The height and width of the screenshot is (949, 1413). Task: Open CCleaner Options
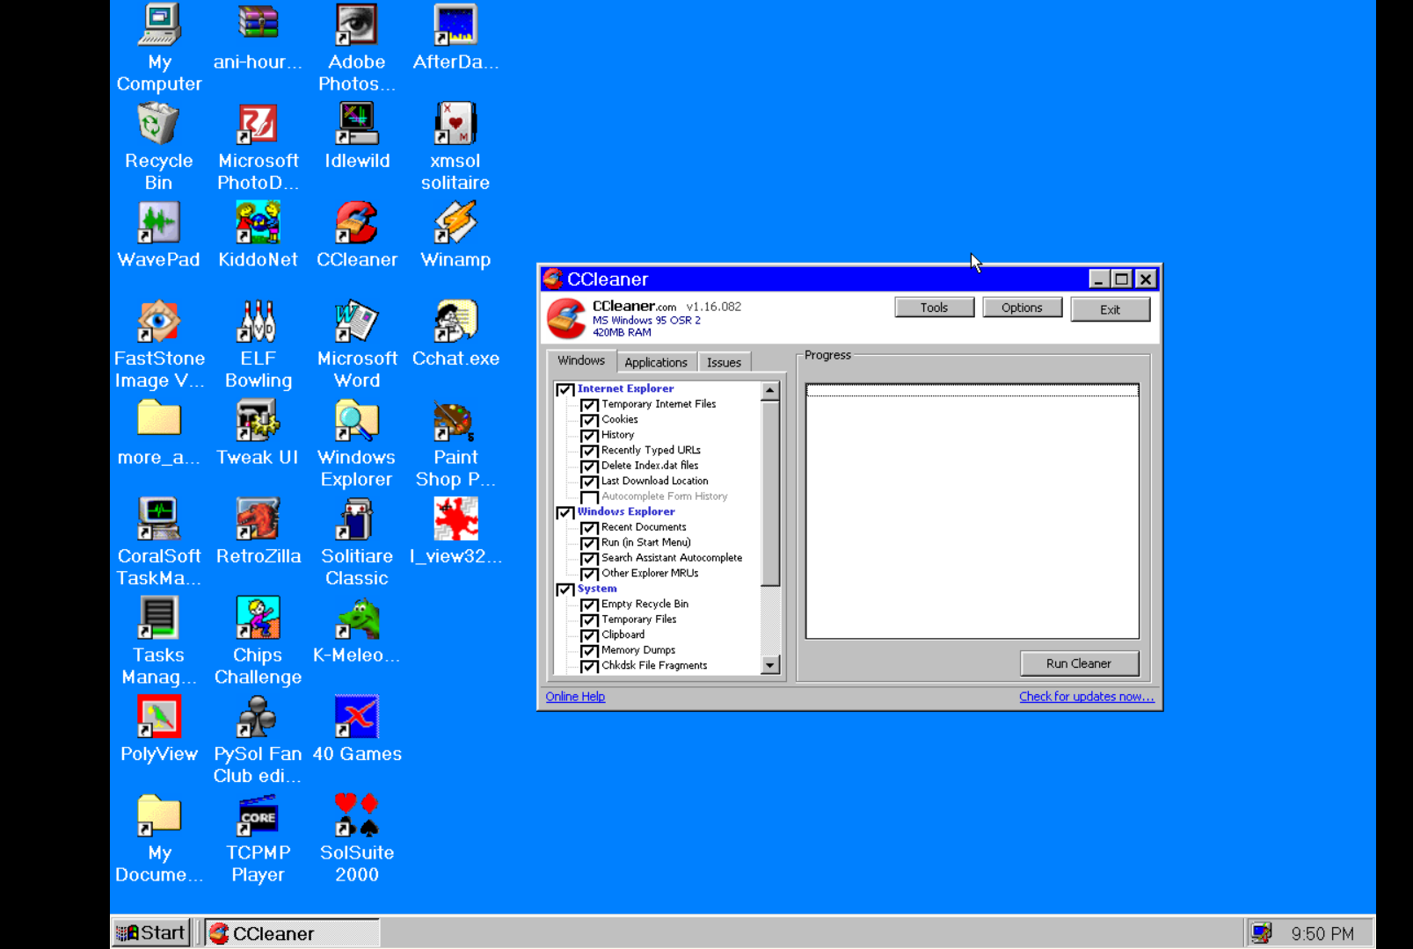[1022, 308]
